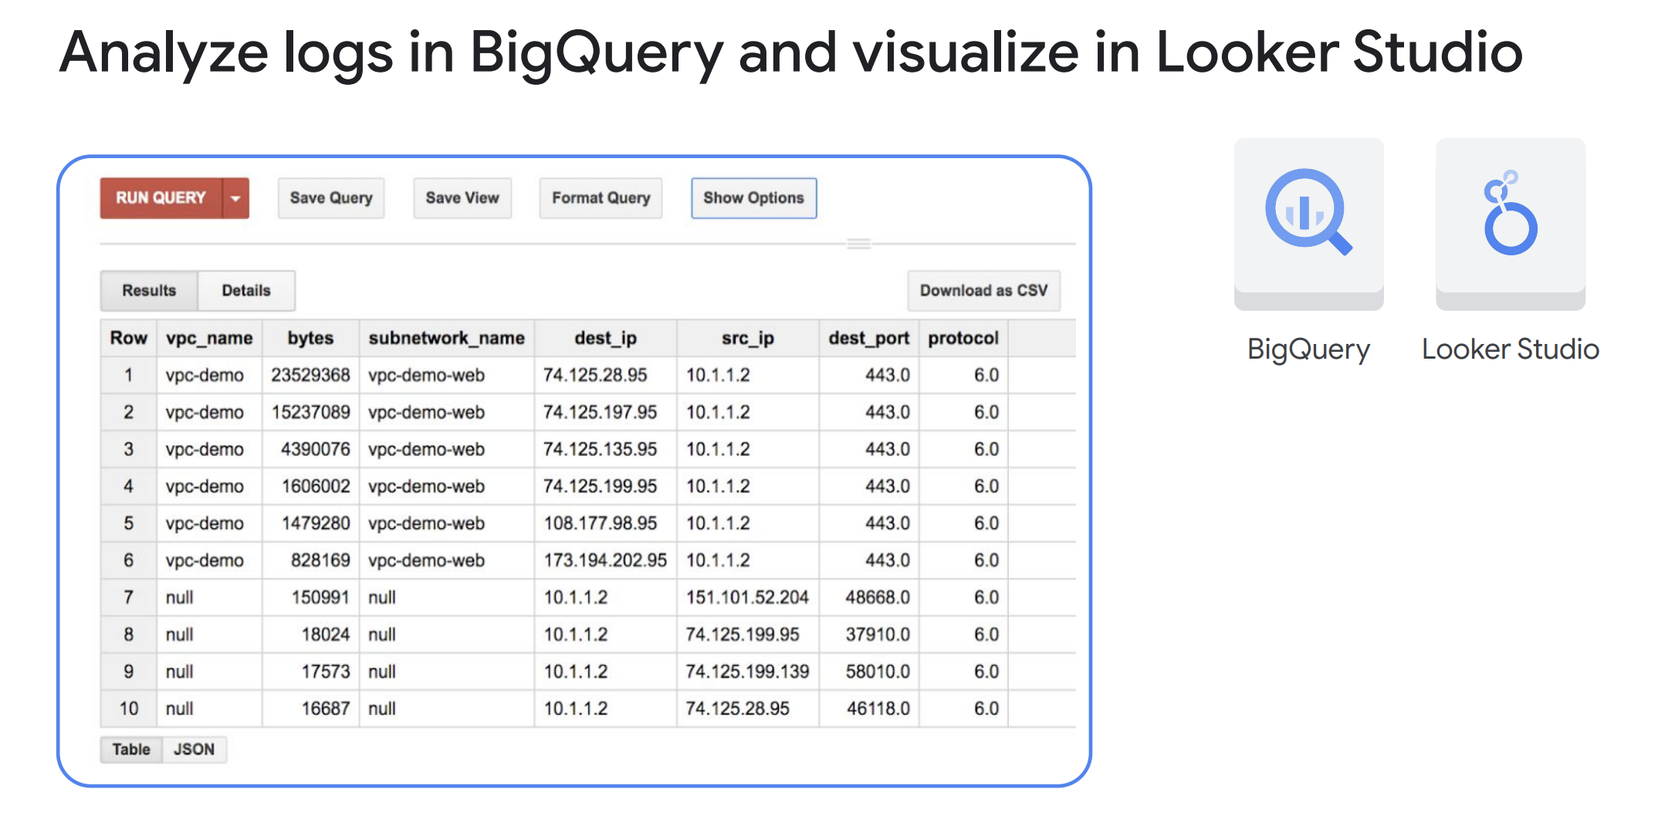
Task: Click the dest_port column header
Action: [x=868, y=338]
